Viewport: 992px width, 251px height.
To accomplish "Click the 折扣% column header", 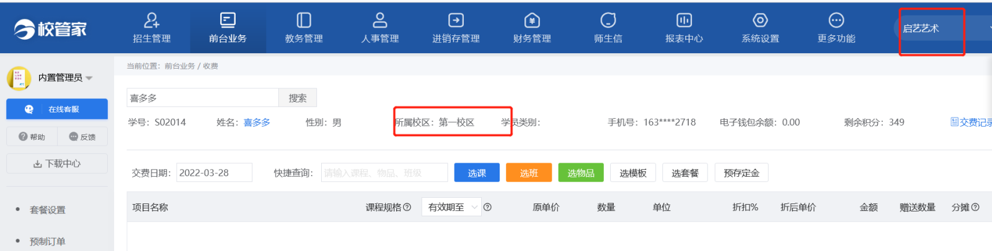I will 745,208.
